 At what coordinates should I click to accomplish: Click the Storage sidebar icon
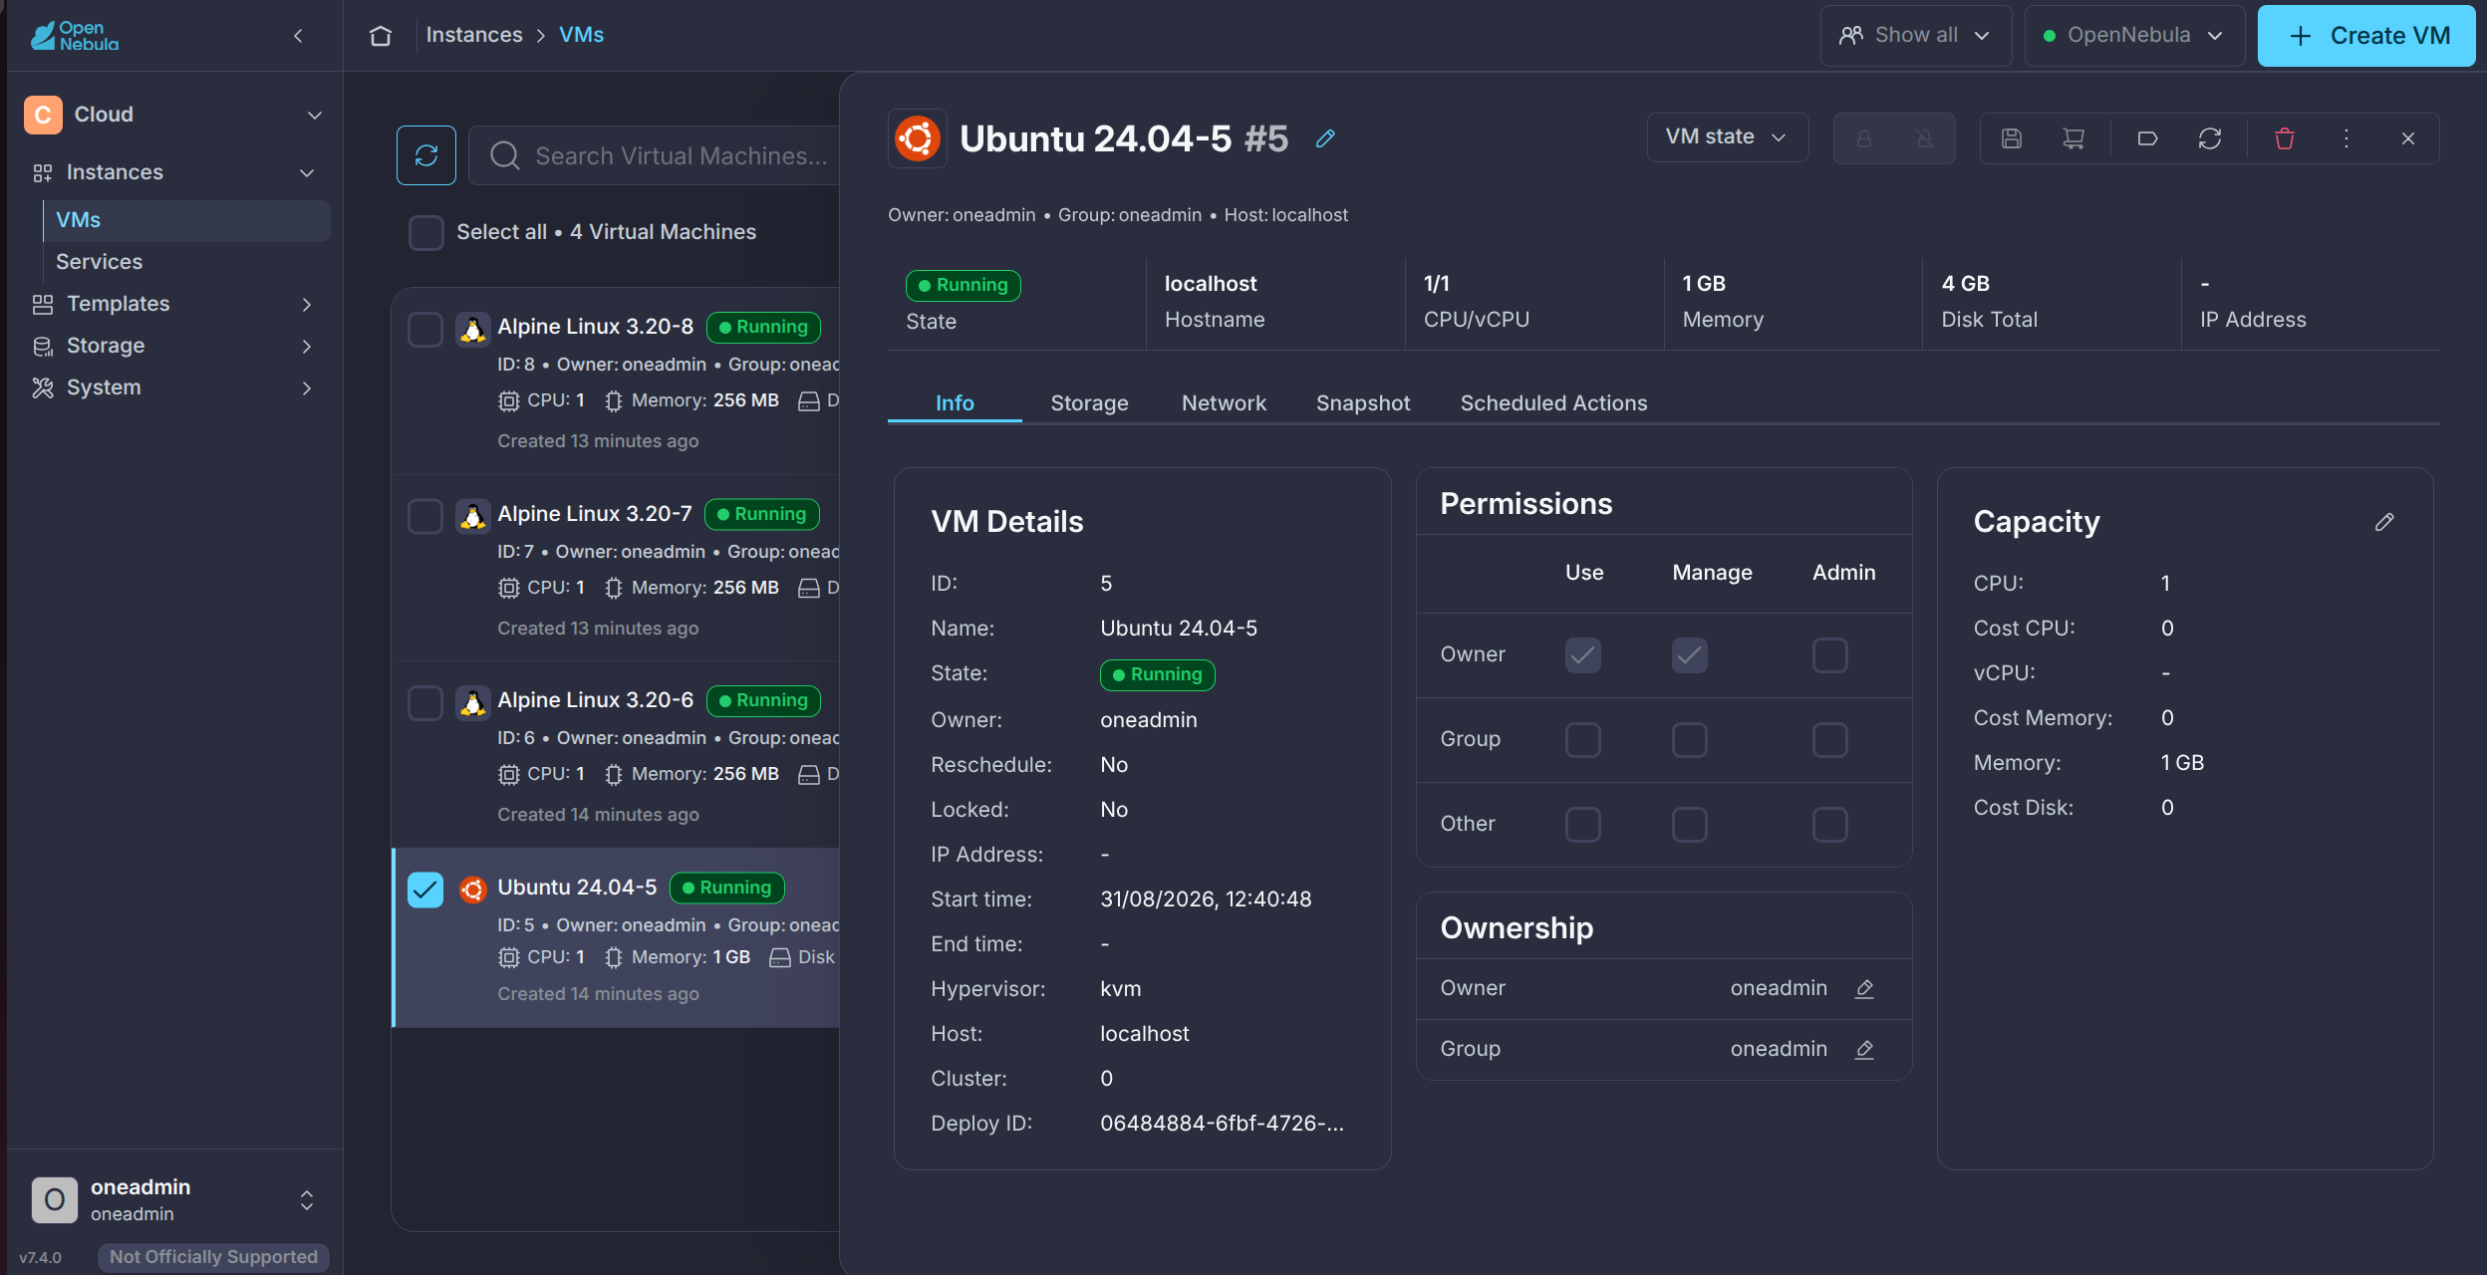pos(43,347)
